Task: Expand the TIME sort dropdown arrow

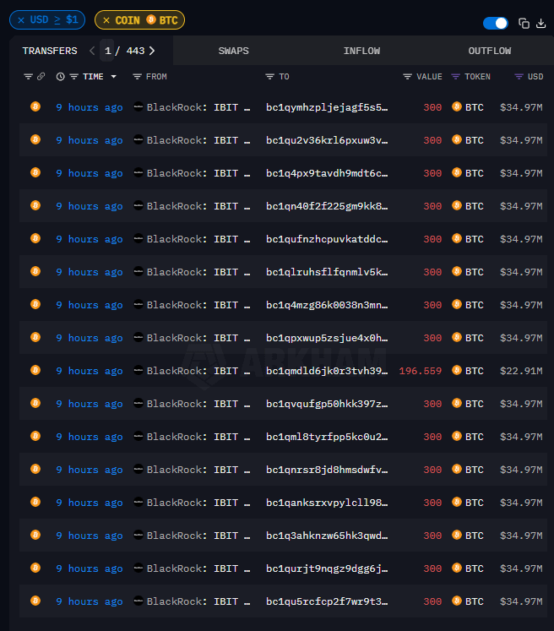Action: tap(114, 77)
